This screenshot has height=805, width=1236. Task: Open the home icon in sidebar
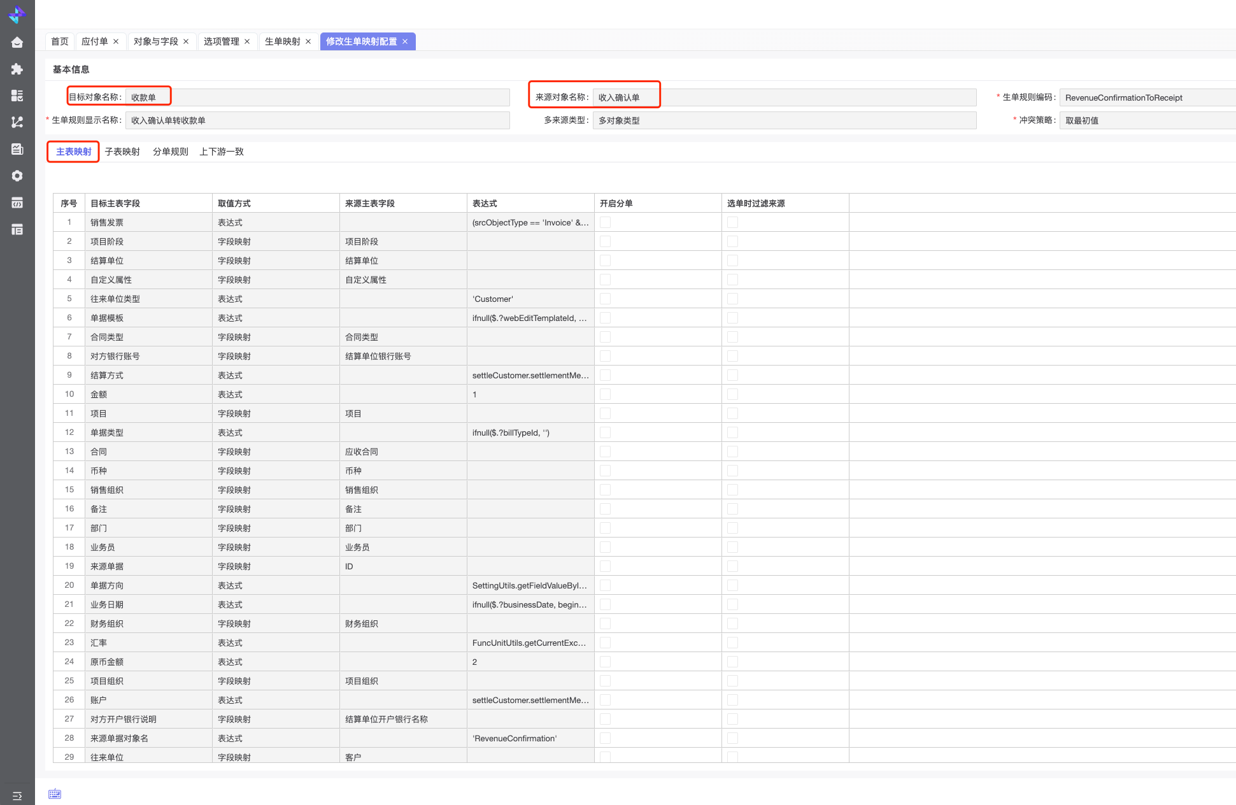[x=17, y=42]
